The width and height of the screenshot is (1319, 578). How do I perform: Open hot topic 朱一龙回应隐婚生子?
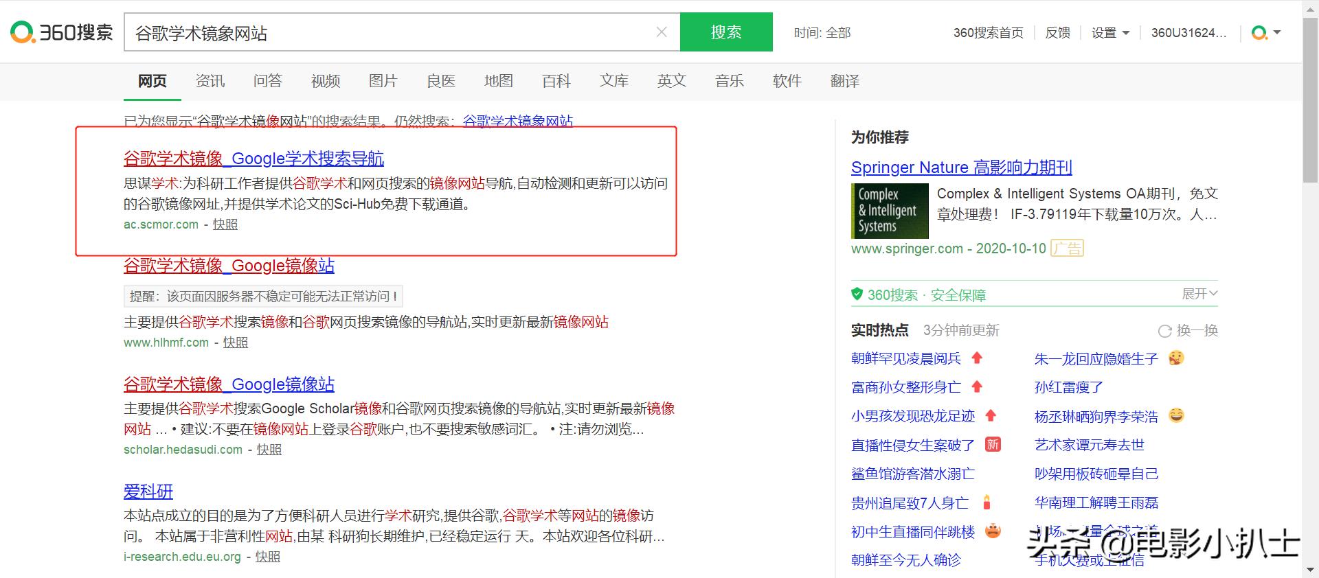click(1096, 358)
